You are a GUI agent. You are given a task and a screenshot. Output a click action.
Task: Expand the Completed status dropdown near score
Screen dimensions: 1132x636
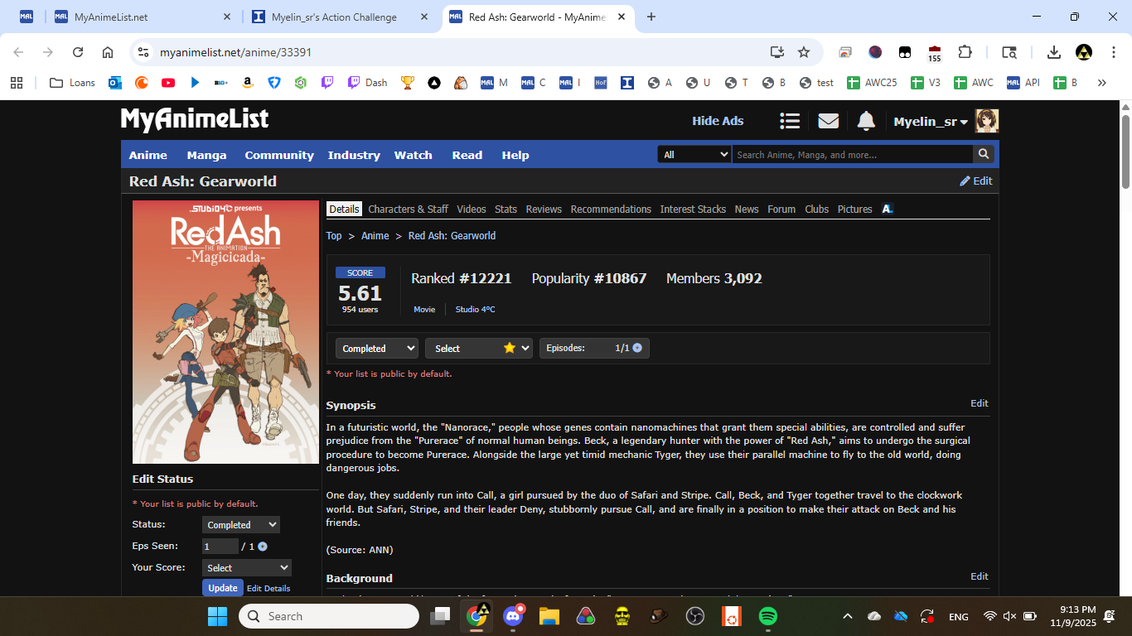pyautogui.click(x=376, y=348)
